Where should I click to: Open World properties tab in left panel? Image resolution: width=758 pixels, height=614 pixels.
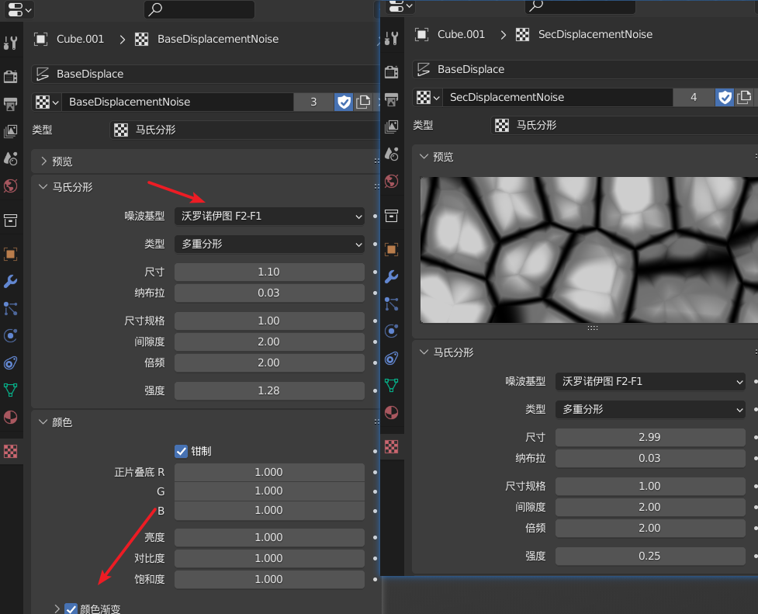coord(11,186)
